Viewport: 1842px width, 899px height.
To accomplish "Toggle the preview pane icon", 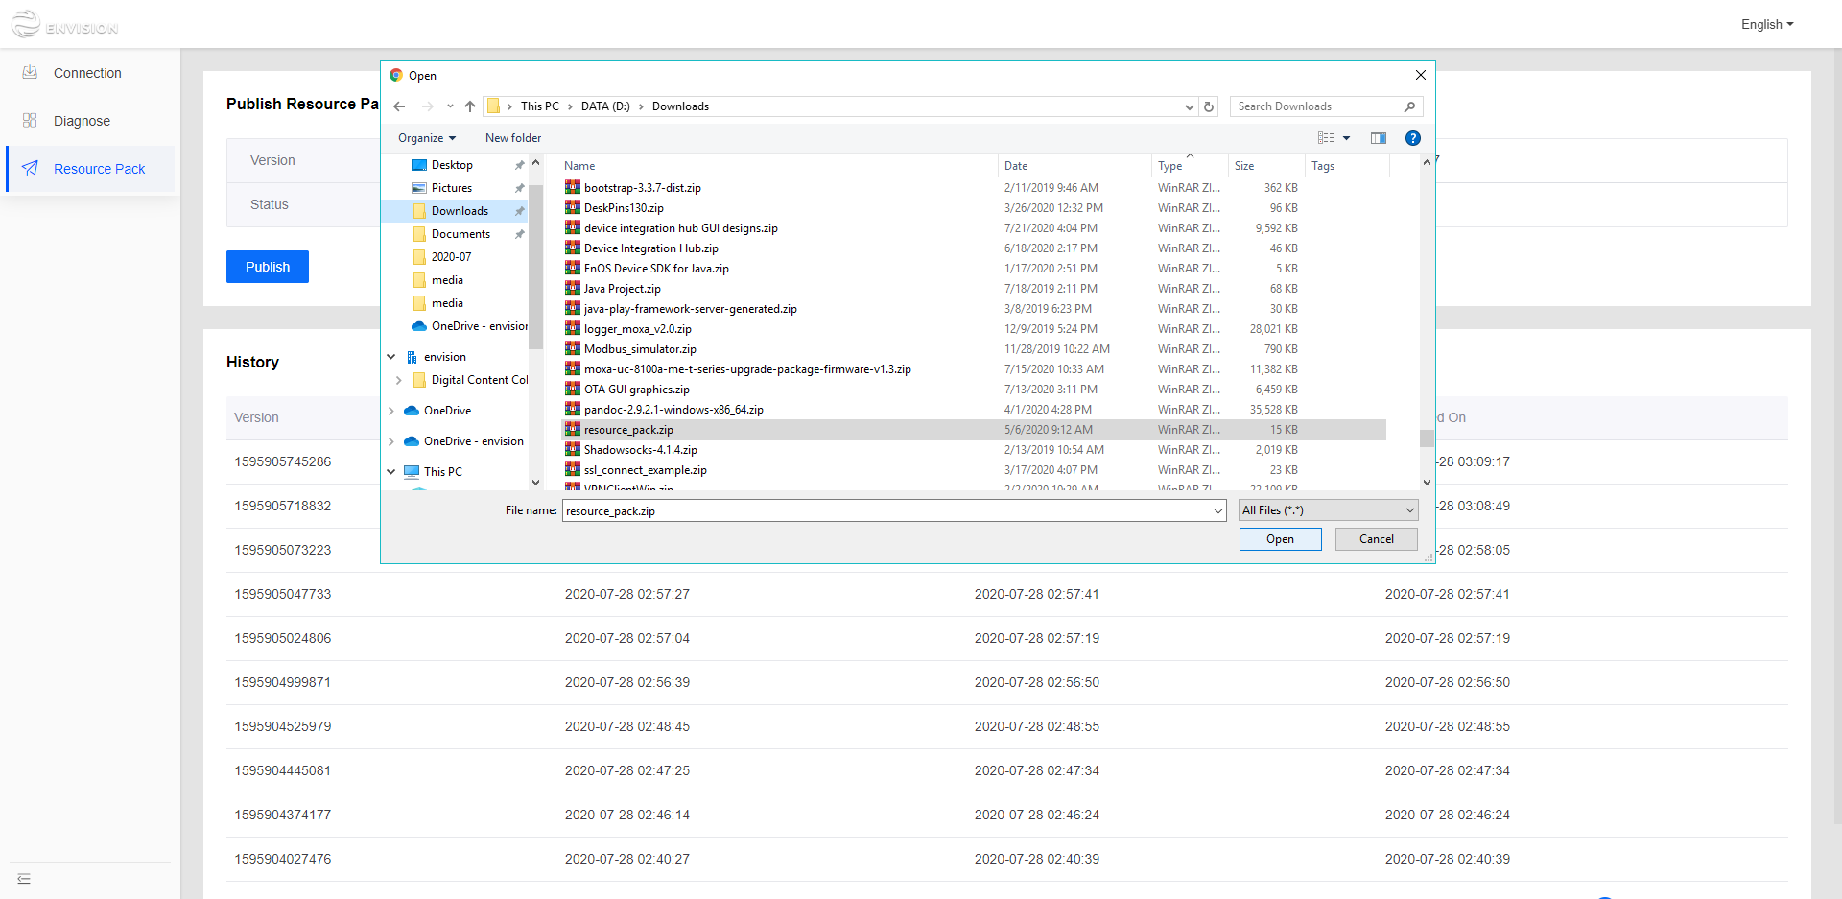I will (x=1379, y=138).
